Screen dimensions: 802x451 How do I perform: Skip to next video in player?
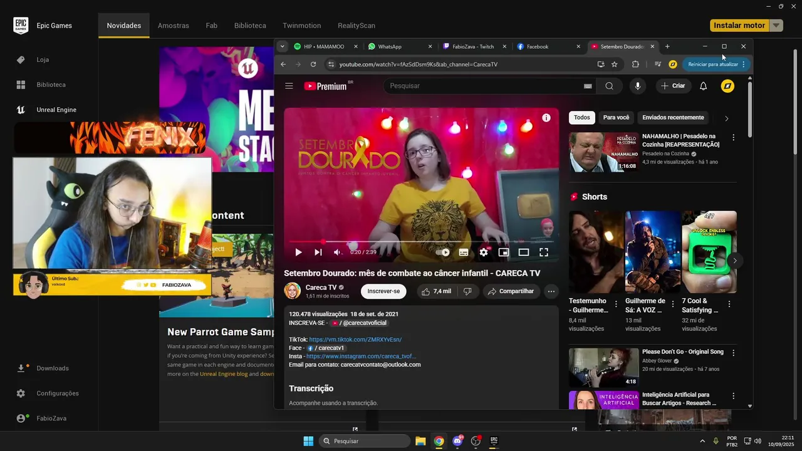(318, 252)
